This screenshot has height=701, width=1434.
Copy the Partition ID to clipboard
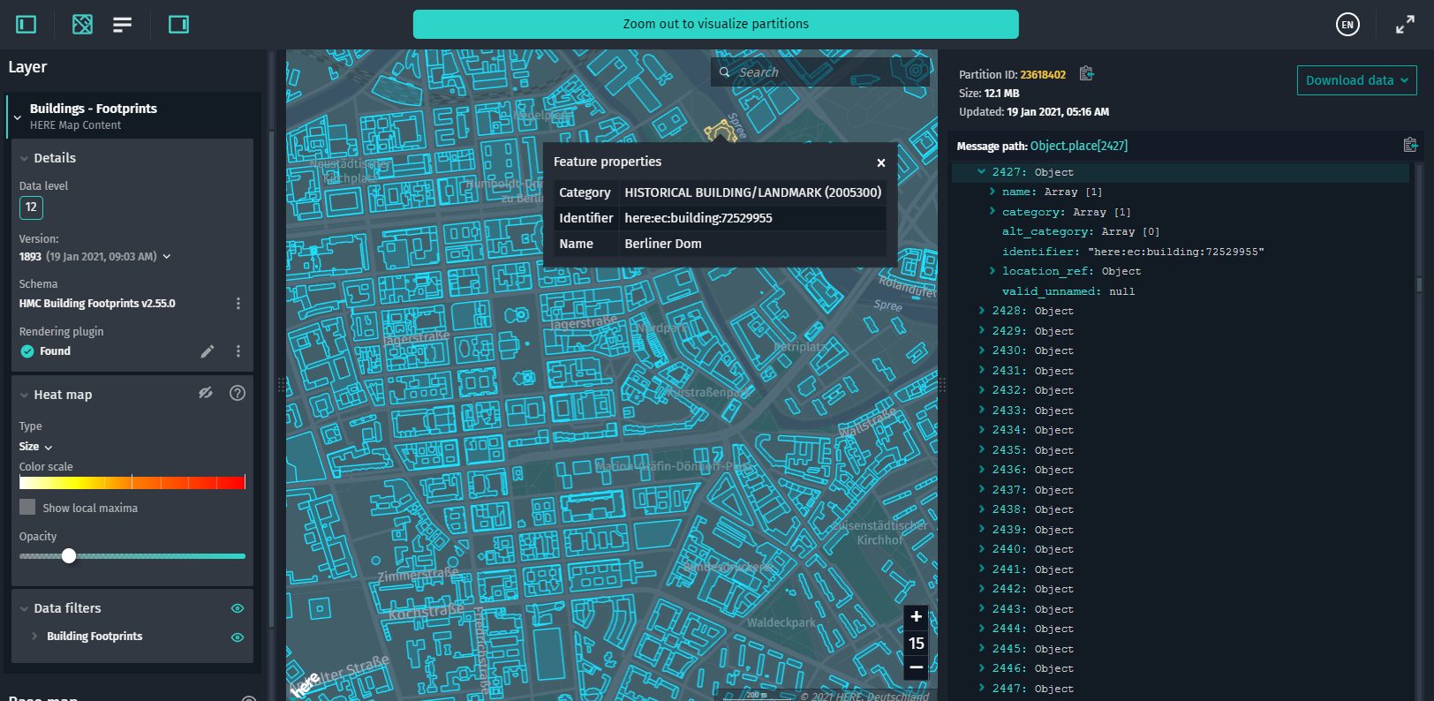click(1086, 74)
